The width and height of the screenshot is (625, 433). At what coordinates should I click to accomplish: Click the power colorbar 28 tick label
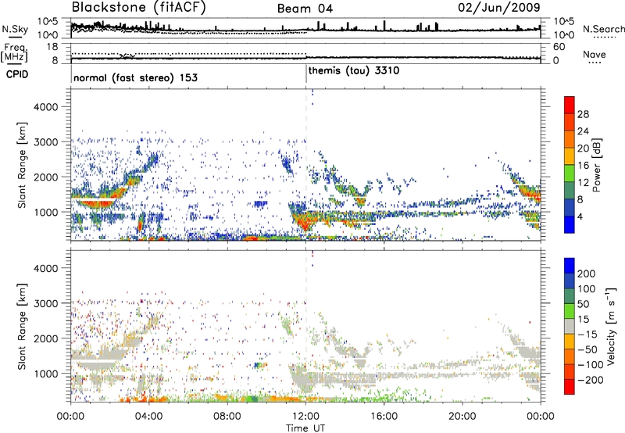[x=583, y=114]
